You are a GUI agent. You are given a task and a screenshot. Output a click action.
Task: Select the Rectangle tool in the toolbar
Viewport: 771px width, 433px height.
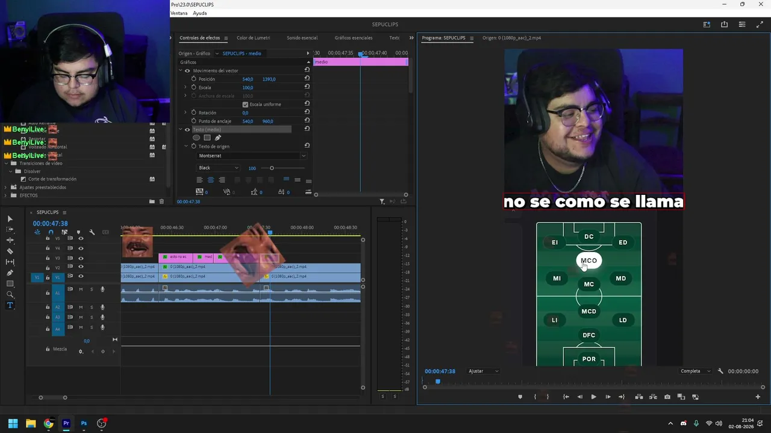click(x=10, y=284)
